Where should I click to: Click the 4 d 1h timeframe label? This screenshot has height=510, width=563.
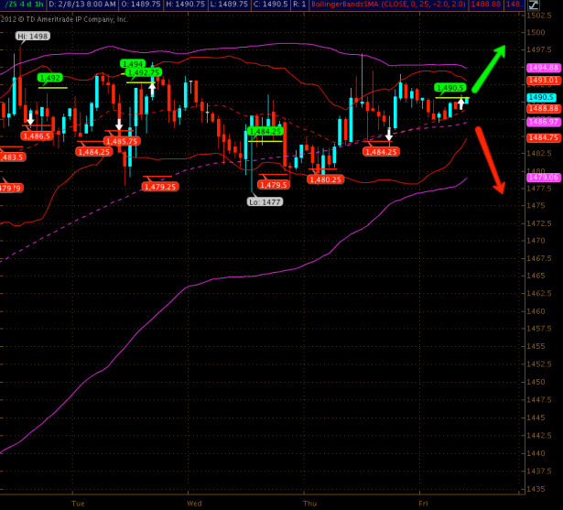[27, 5]
